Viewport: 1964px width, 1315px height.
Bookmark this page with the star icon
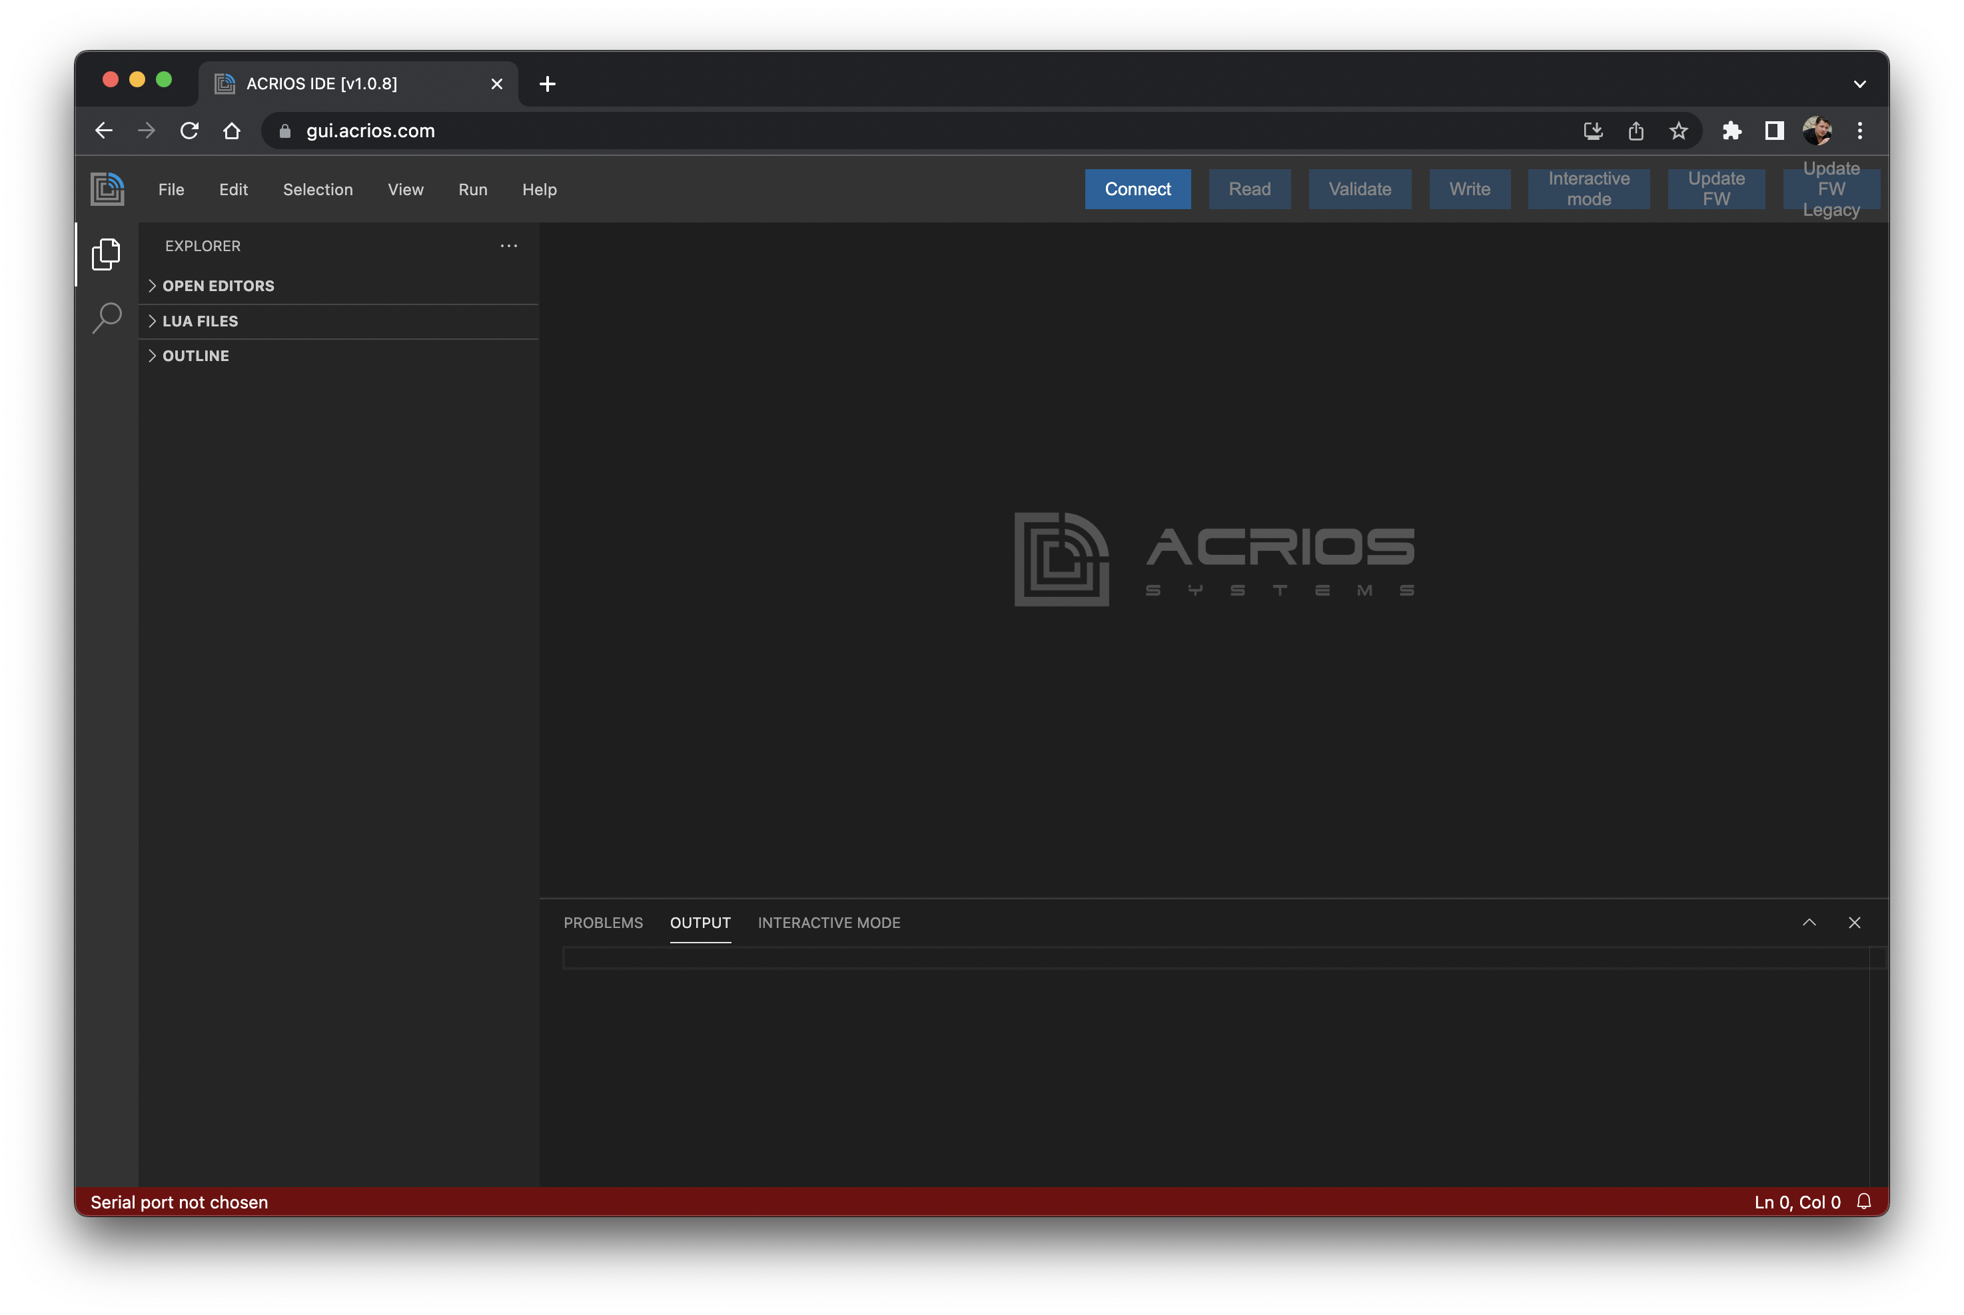(1678, 131)
